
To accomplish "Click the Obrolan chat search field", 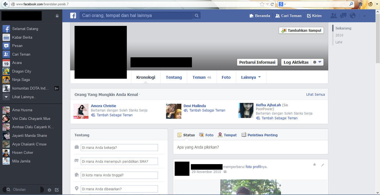I will pos(23,190).
